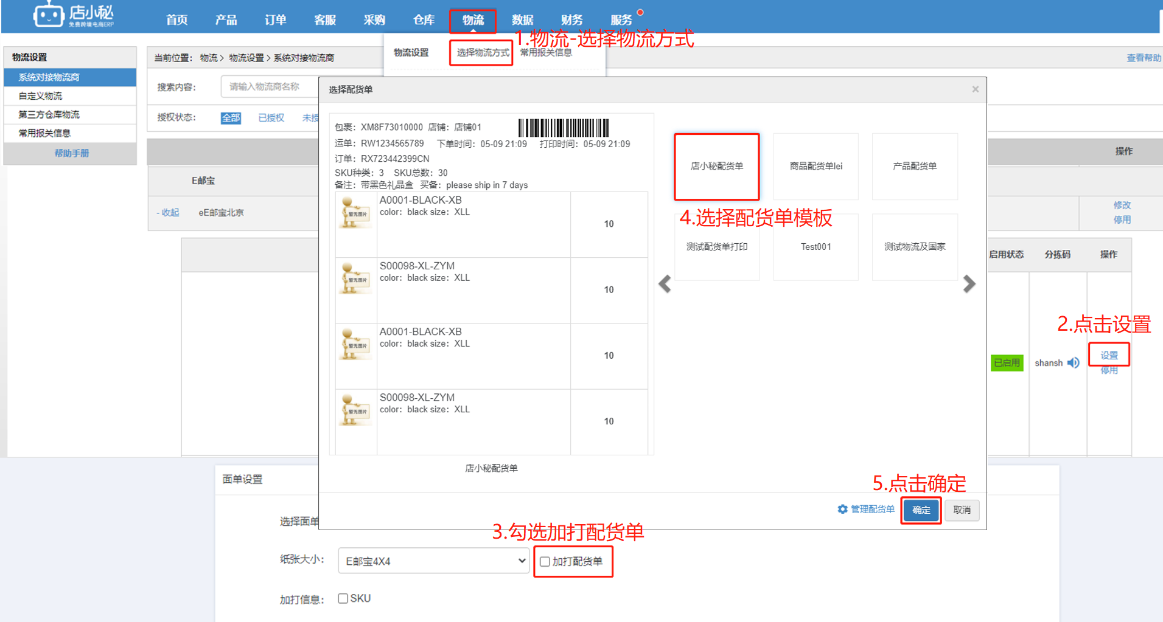1163x622 pixels.
Task: Select 系统对接物流商 in left sidebar
Action: [70, 77]
